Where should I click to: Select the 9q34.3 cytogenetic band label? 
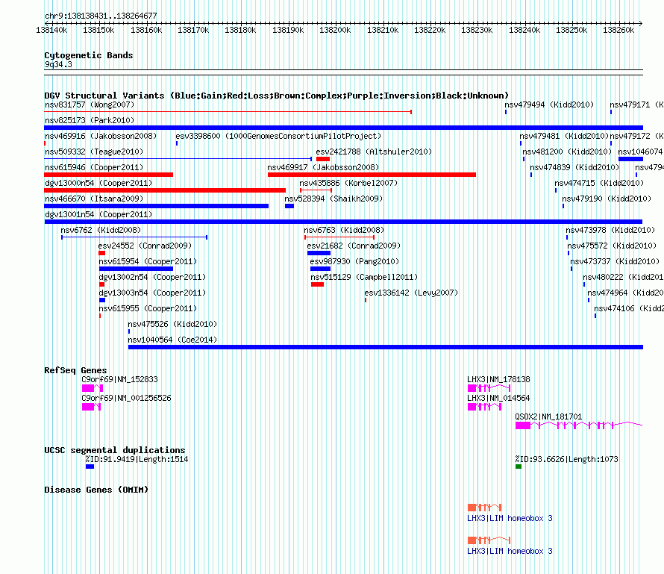tap(58, 64)
